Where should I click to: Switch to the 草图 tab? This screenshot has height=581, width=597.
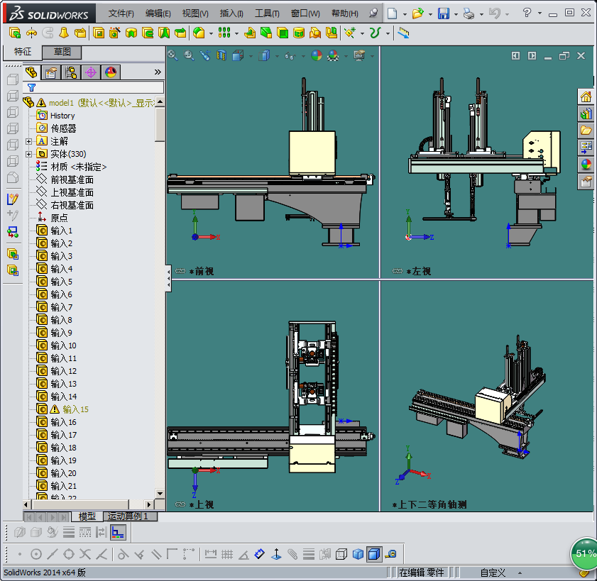point(62,52)
